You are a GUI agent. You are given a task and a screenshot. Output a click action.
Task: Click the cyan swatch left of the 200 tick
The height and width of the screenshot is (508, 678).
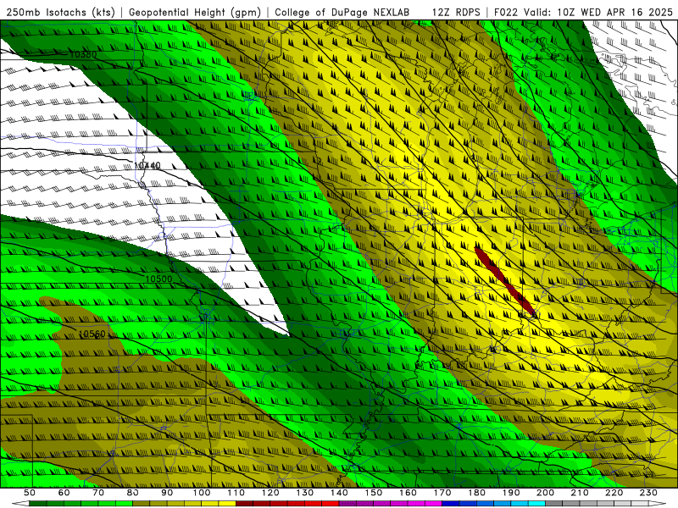coord(536,503)
